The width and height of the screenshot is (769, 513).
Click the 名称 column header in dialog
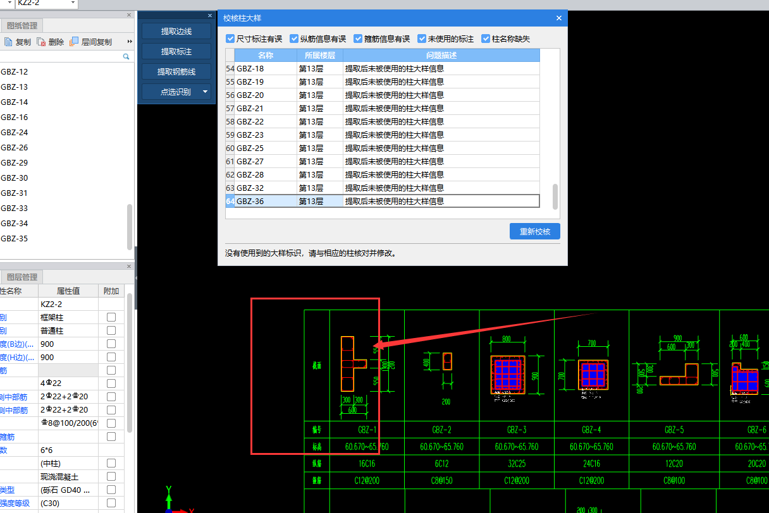(x=266, y=56)
